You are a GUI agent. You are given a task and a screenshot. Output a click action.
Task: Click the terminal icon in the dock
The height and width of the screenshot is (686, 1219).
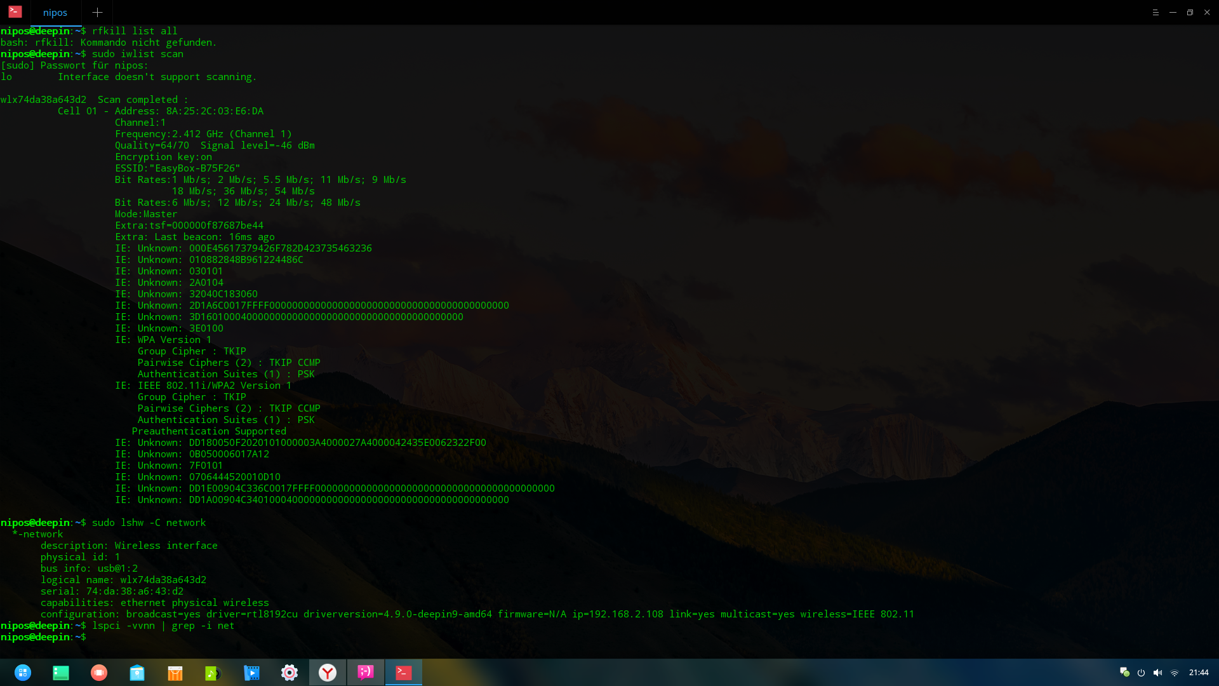(404, 673)
